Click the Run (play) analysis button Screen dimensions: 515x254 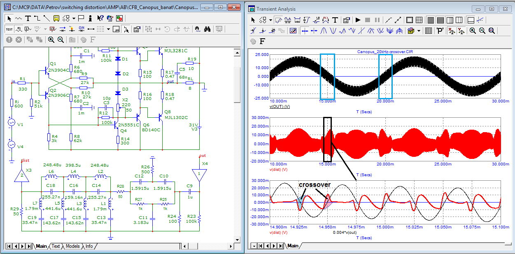pyautogui.click(x=358, y=20)
